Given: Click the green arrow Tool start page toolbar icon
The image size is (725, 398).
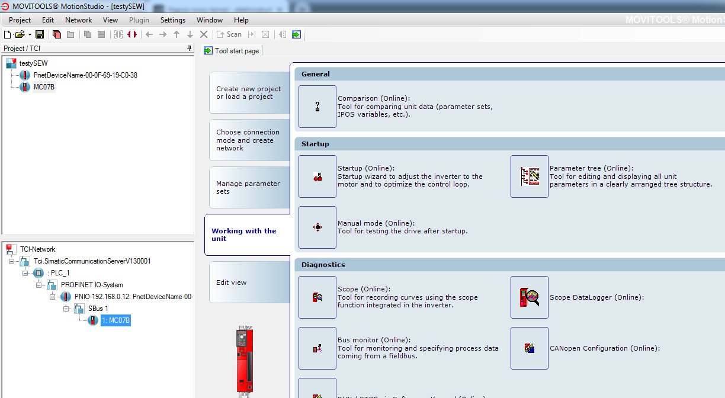Looking at the screenshot, I should [296, 35].
